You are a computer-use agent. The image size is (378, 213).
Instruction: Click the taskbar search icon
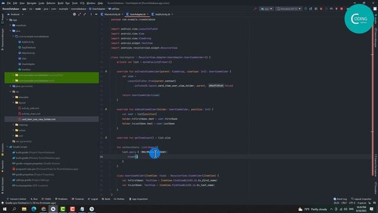[14, 209]
